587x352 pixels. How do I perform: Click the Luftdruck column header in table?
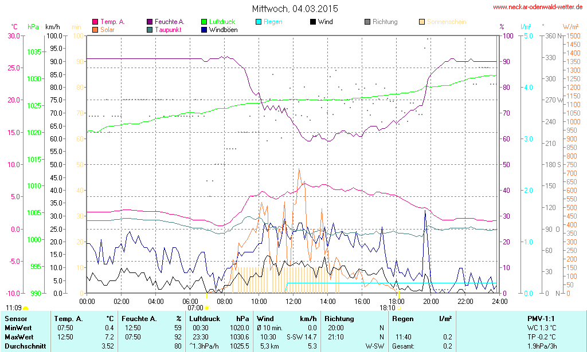[204, 319]
